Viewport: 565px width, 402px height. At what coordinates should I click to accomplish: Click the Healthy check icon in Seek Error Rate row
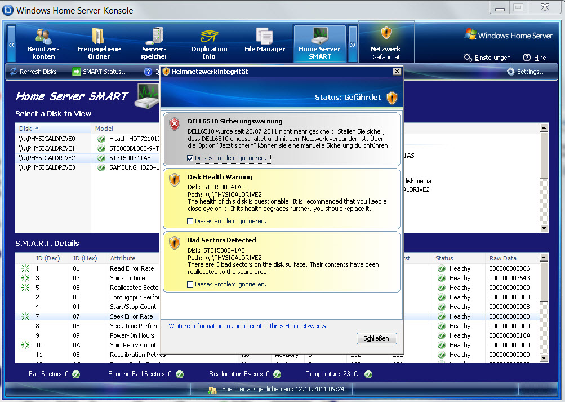(442, 316)
